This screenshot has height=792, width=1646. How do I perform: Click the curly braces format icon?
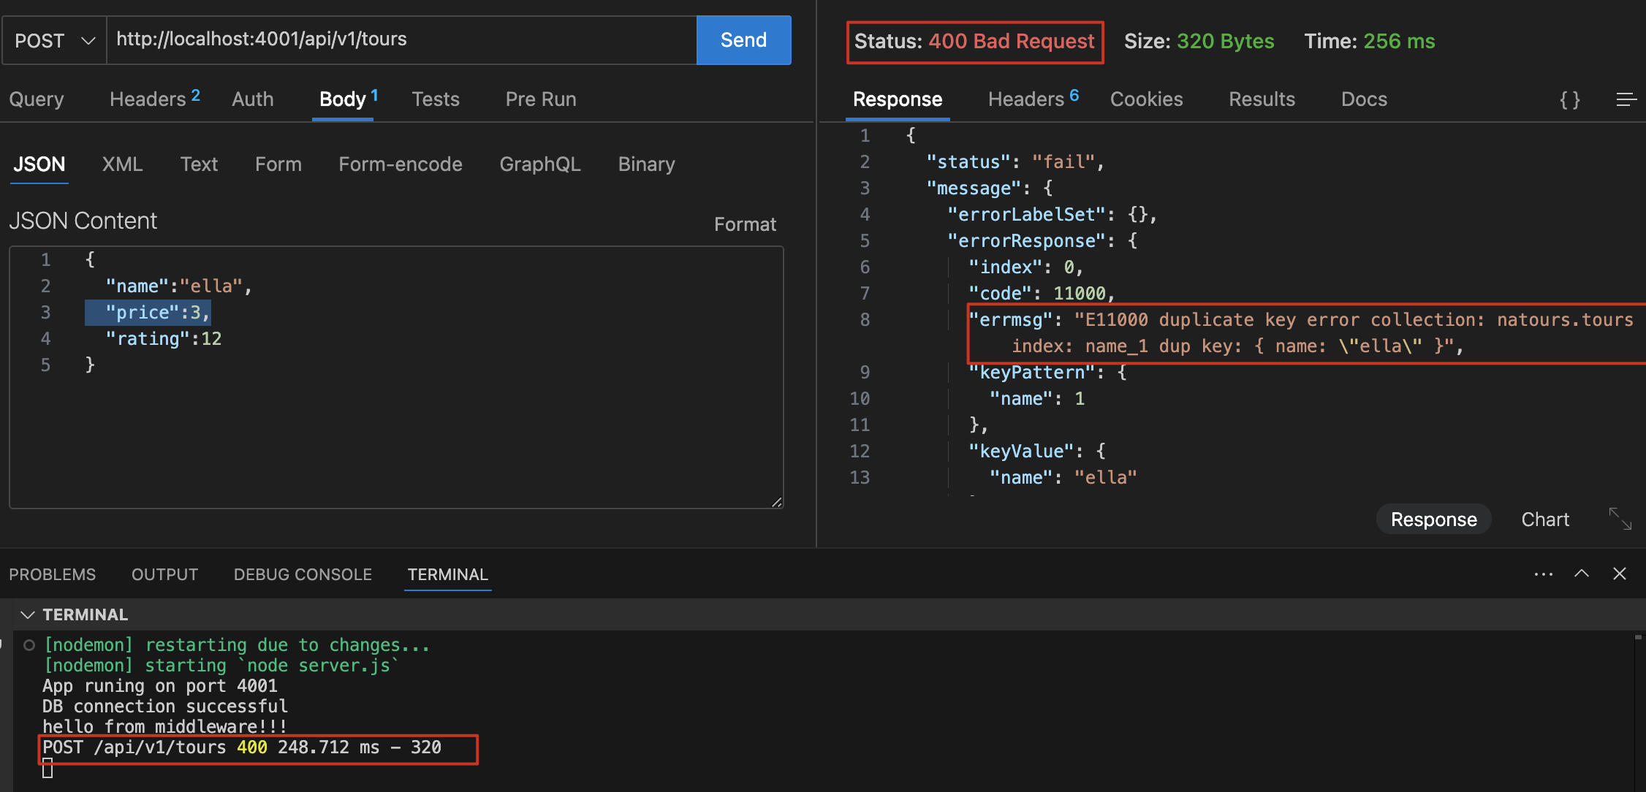coord(1569,99)
